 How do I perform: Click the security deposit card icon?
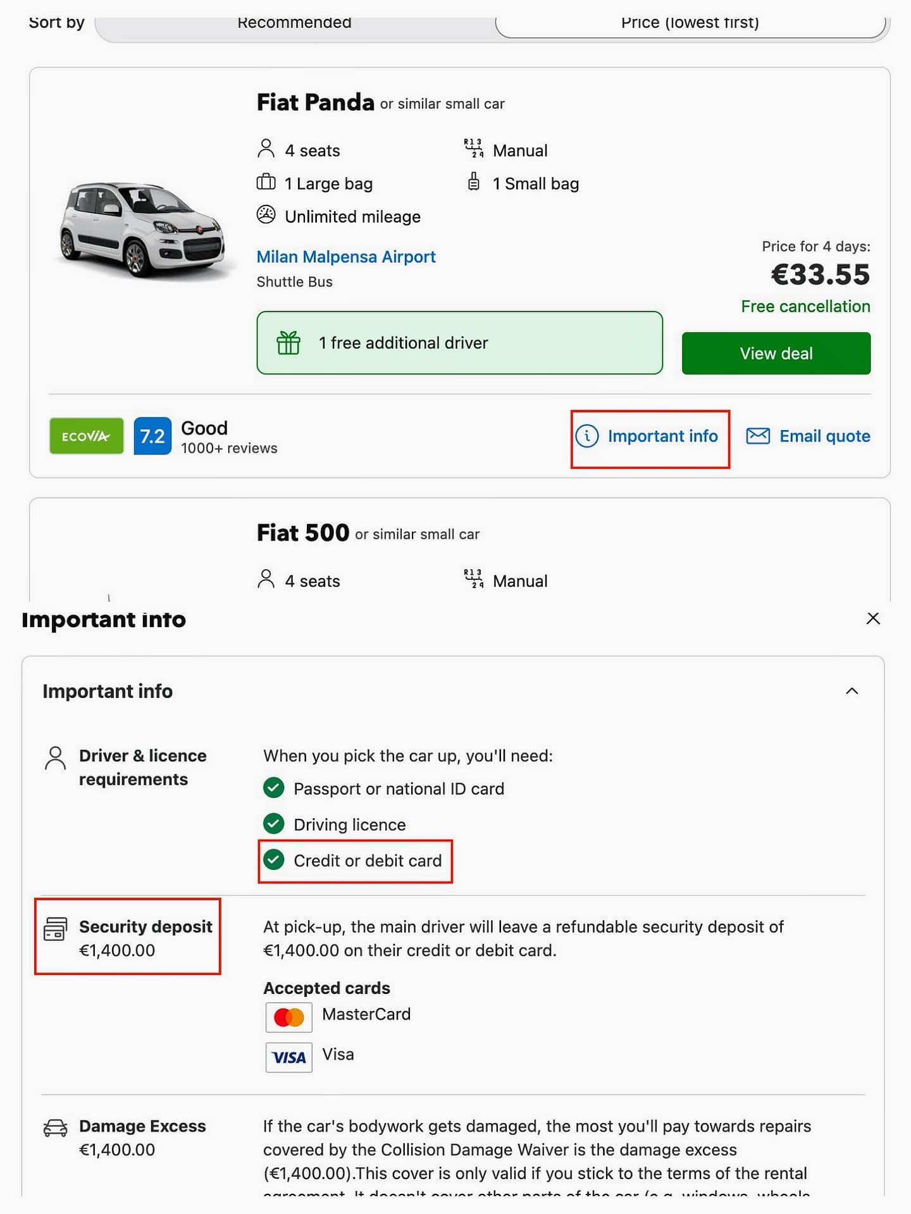click(55, 928)
